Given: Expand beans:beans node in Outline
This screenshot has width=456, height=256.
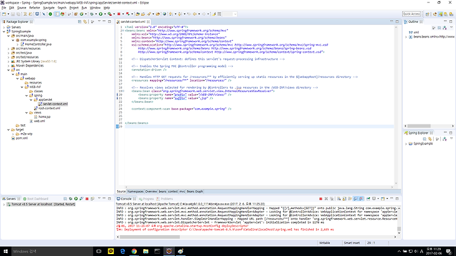Looking at the screenshot, I should click(406, 37).
